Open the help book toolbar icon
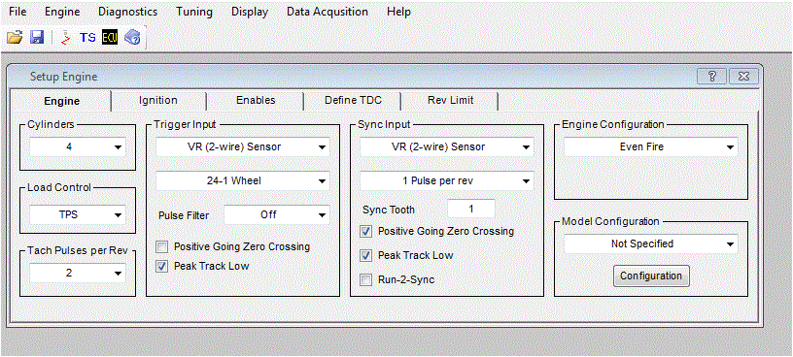 point(132,38)
